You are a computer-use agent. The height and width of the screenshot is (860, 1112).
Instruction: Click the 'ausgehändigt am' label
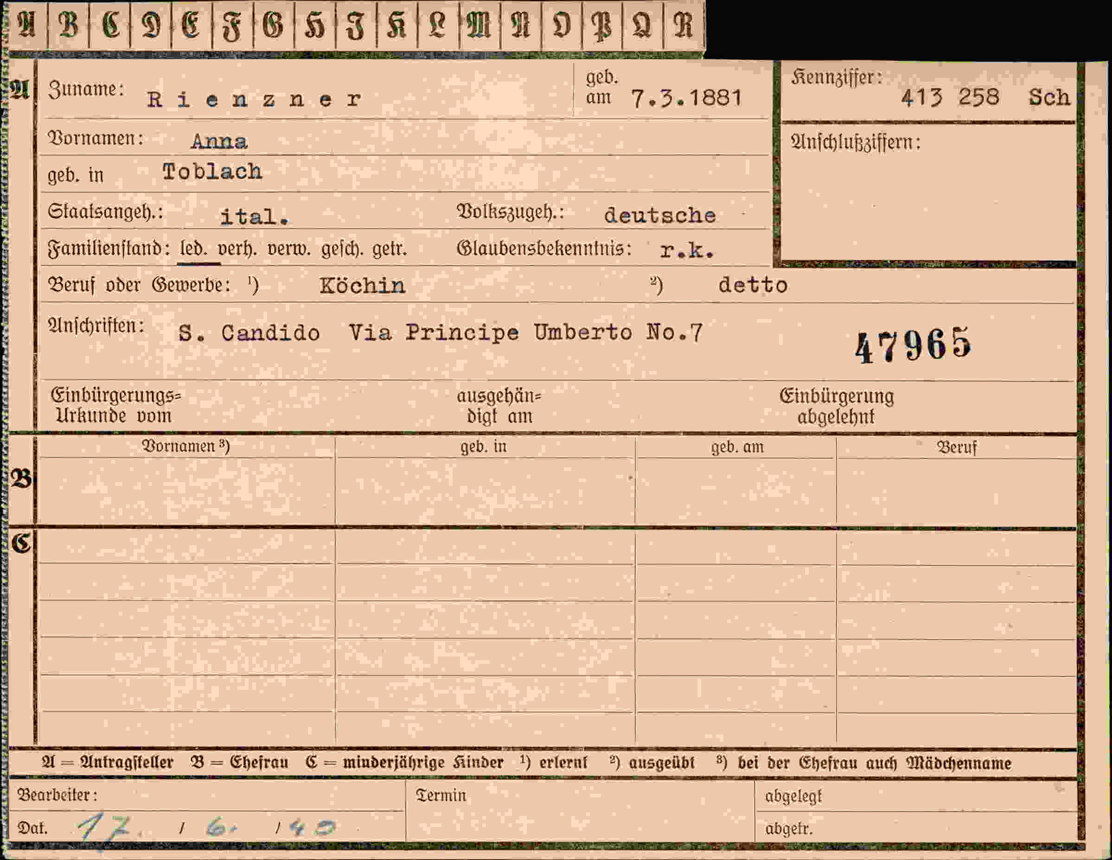tap(499, 406)
